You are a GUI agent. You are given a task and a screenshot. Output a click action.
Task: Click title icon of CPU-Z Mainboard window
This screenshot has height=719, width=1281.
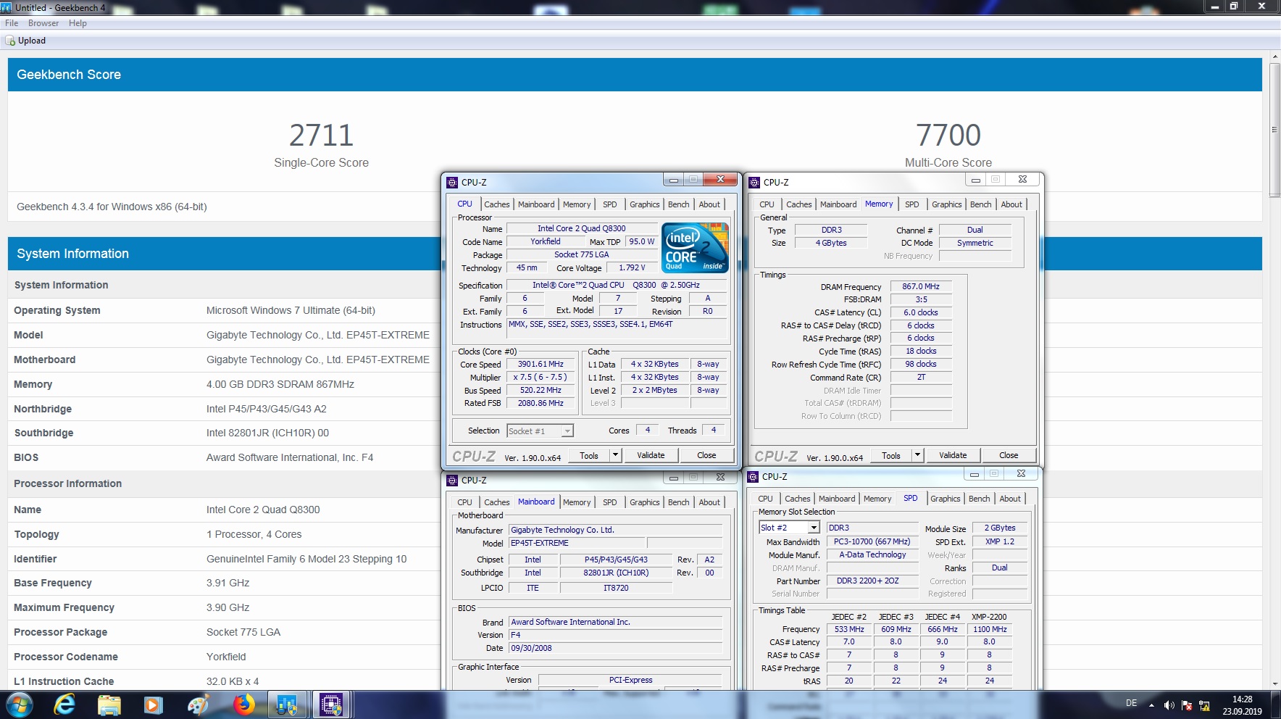452,480
